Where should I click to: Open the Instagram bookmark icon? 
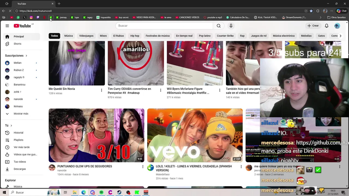(31, 17)
